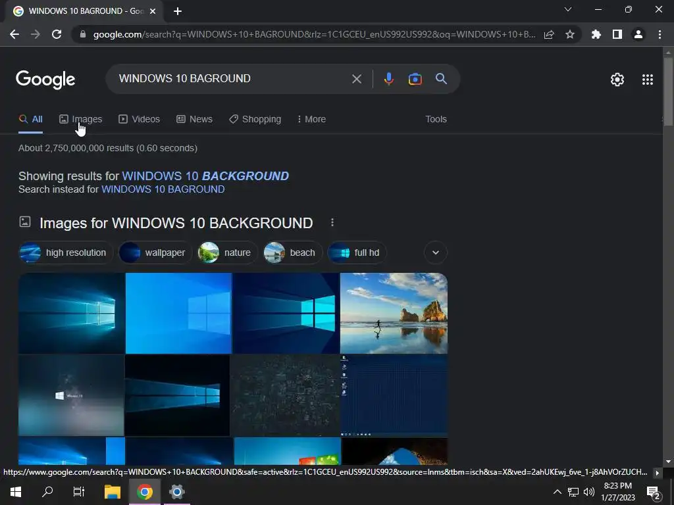Share this page from address bar

pos(549,34)
